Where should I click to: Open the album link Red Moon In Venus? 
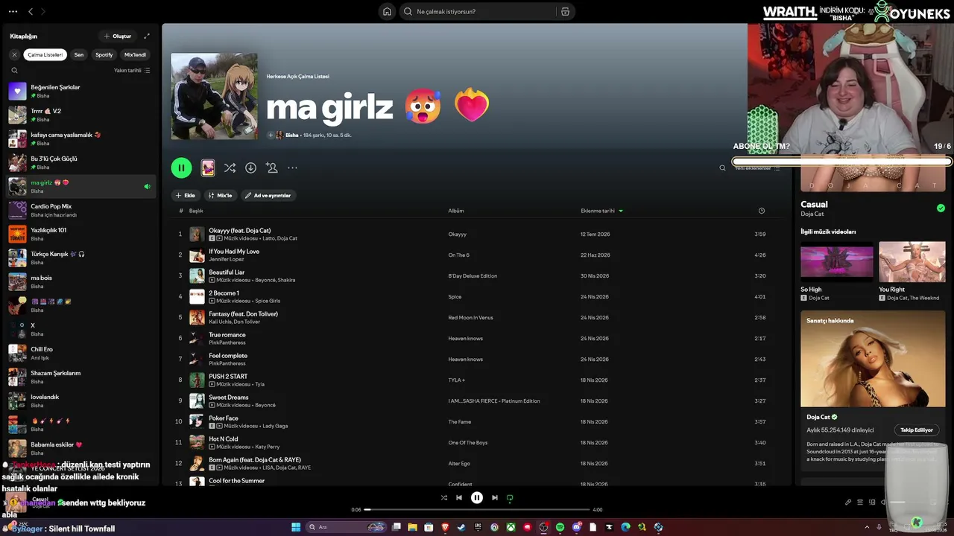pos(470,318)
